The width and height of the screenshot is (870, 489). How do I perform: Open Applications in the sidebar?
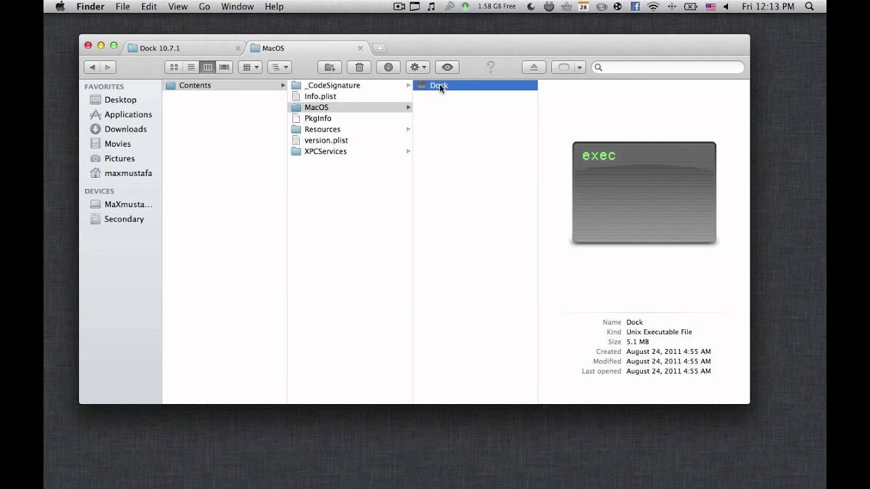(128, 115)
